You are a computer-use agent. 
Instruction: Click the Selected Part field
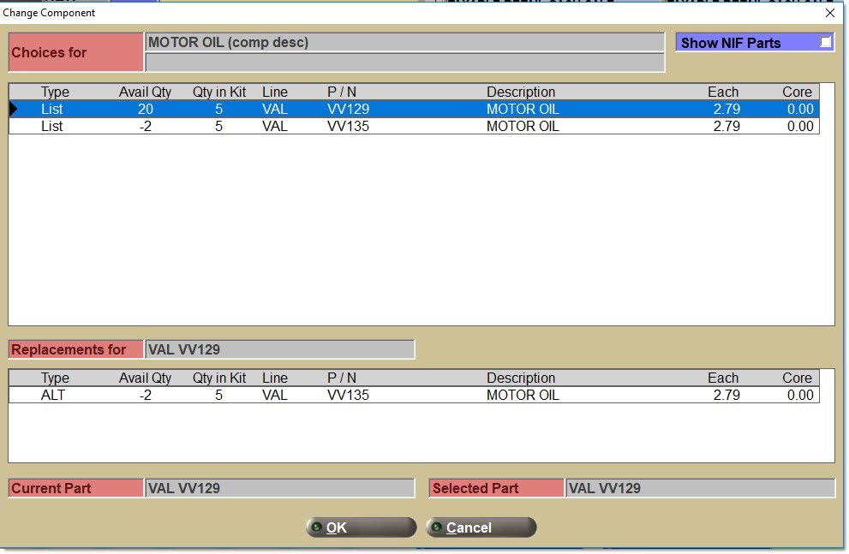click(699, 488)
